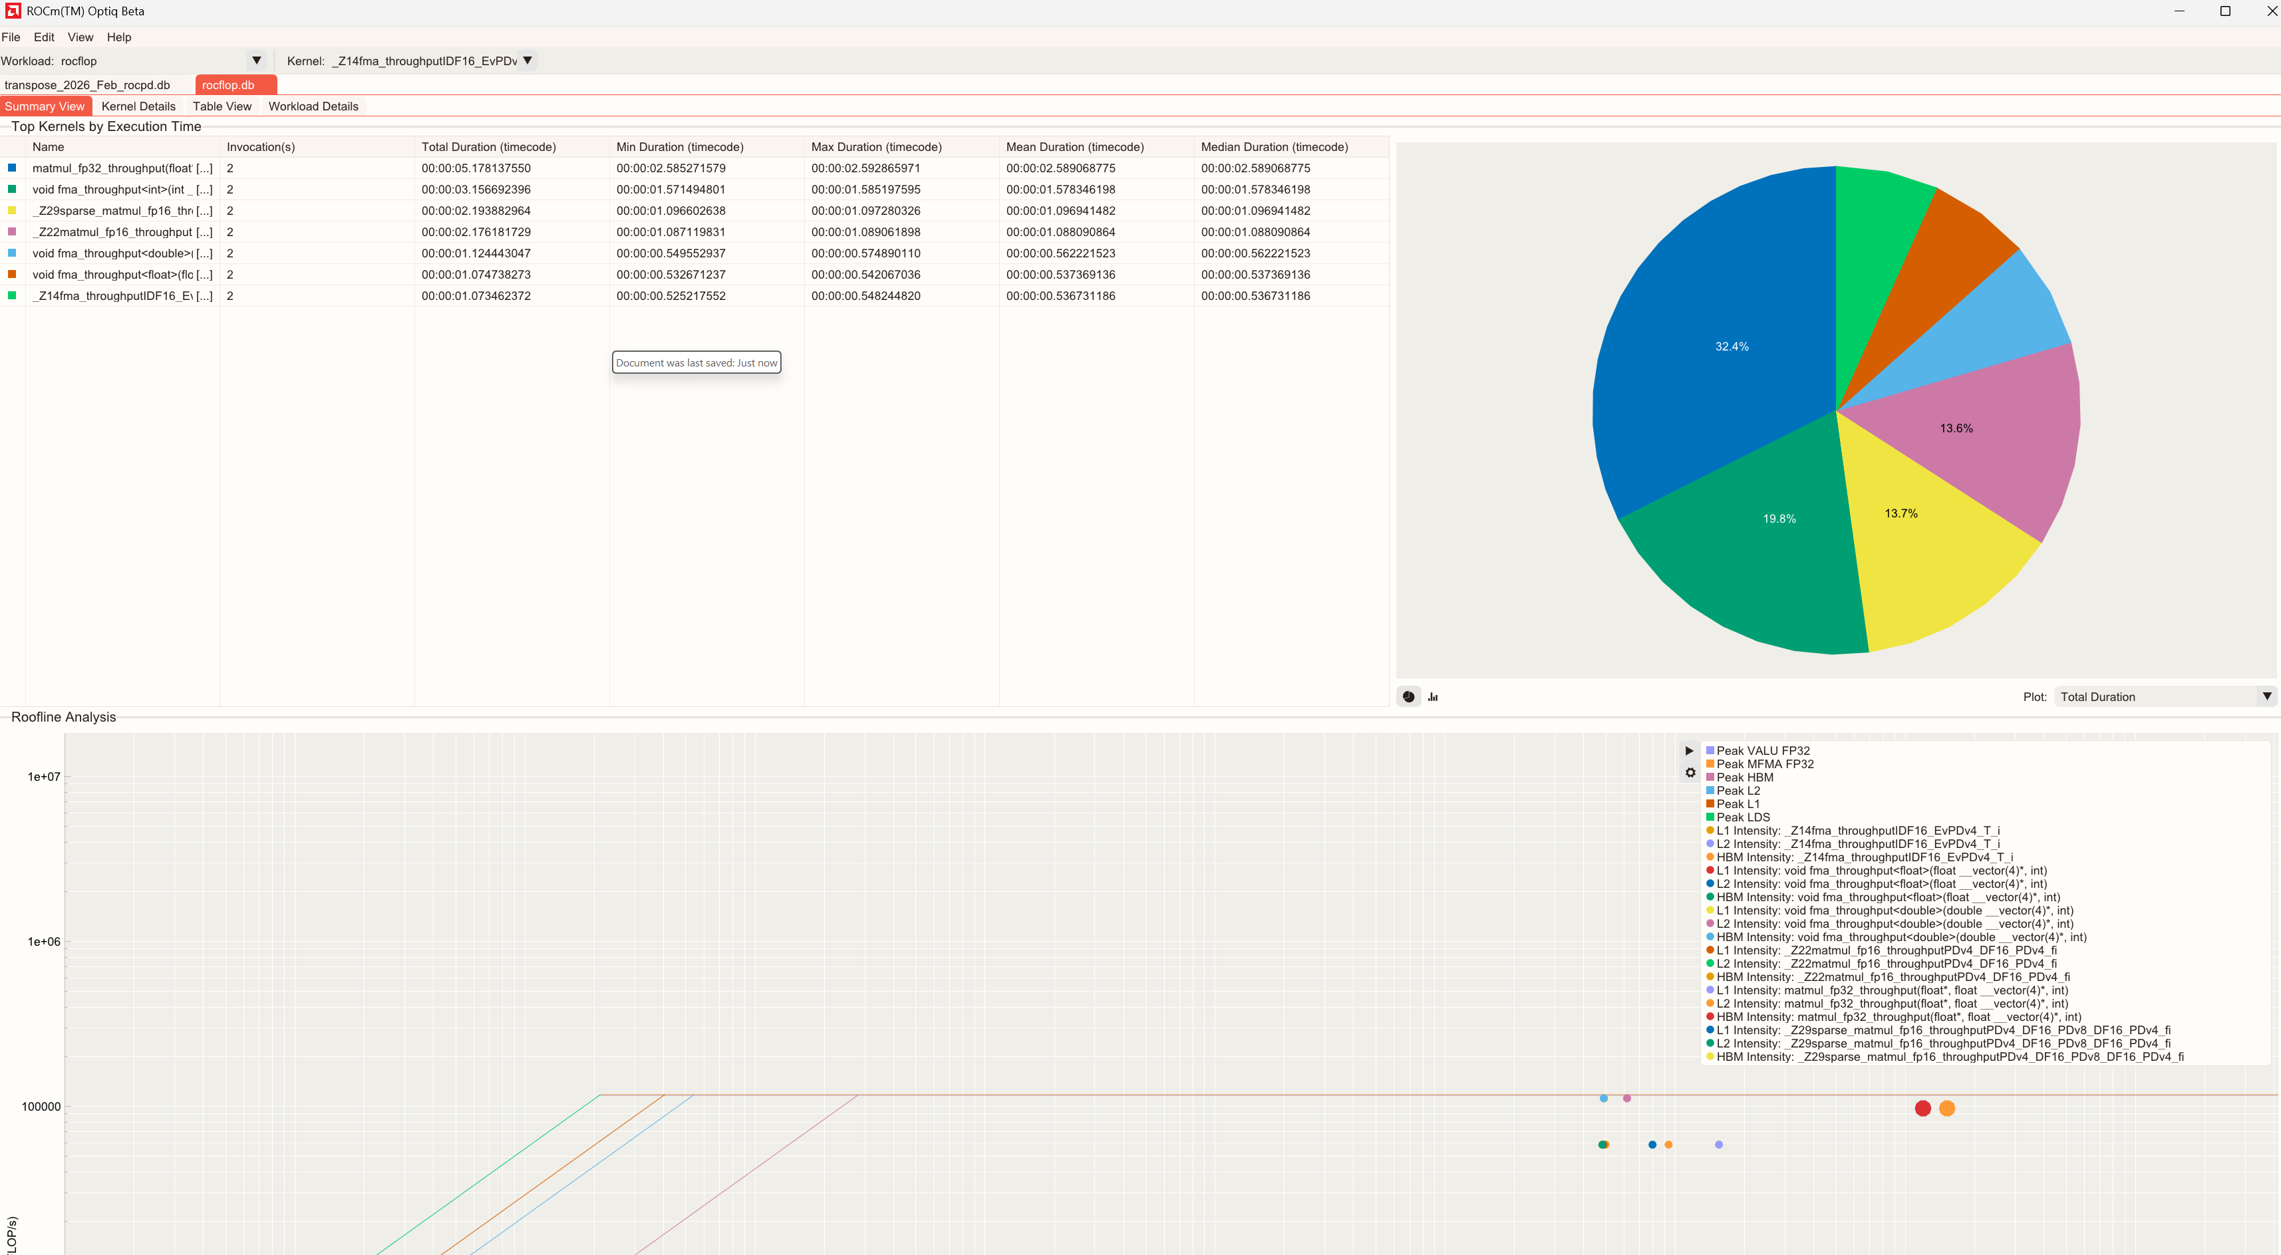Toggle Peak VALU FP32 legend entry

[1762, 750]
